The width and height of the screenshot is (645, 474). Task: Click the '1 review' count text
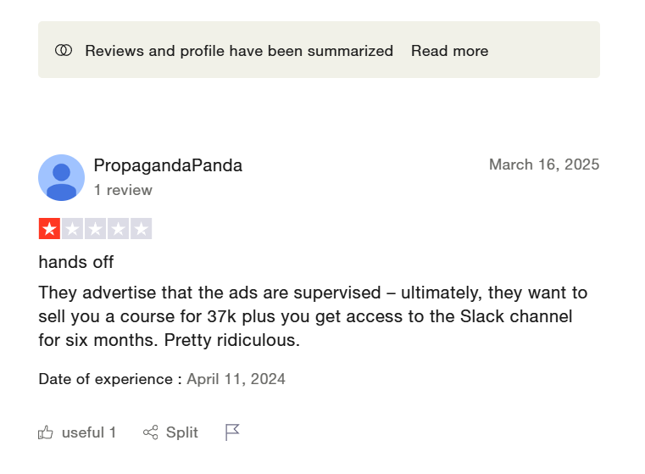[x=123, y=190]
